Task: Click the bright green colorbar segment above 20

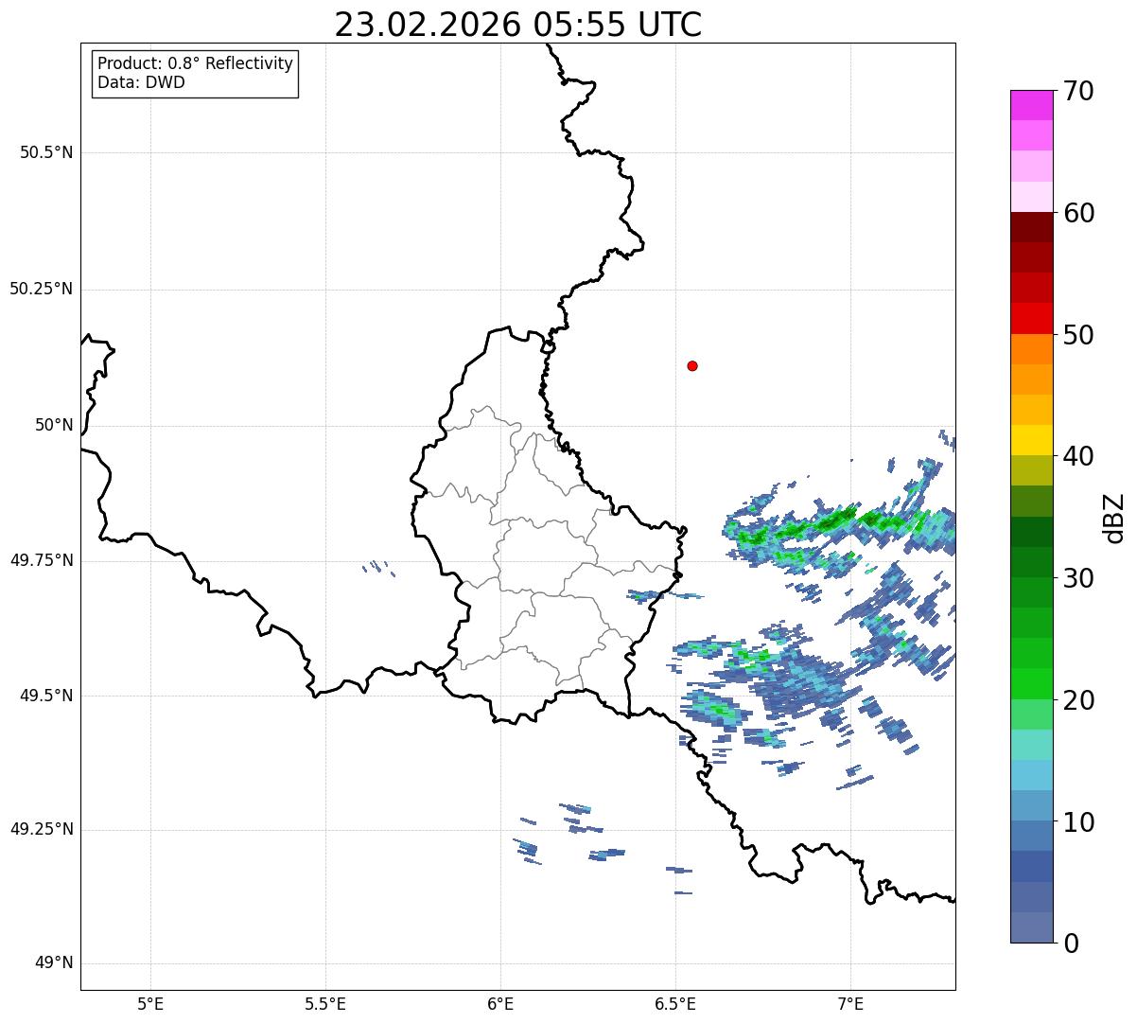Action: [1031, 683]
